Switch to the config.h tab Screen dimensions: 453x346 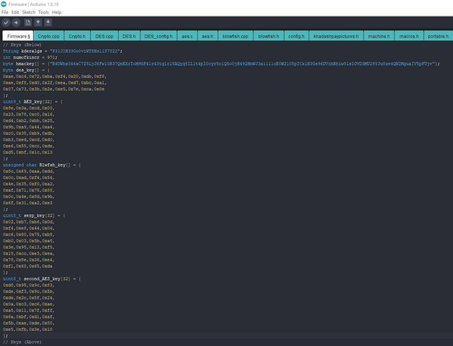[x=297, y=36]
